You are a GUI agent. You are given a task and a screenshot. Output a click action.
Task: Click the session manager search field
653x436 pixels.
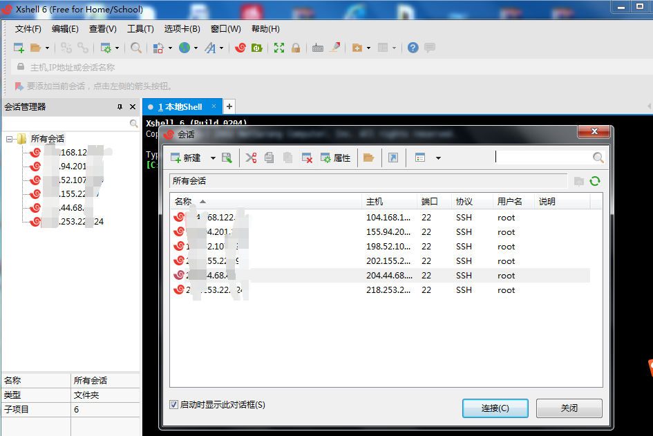point(66,124)
